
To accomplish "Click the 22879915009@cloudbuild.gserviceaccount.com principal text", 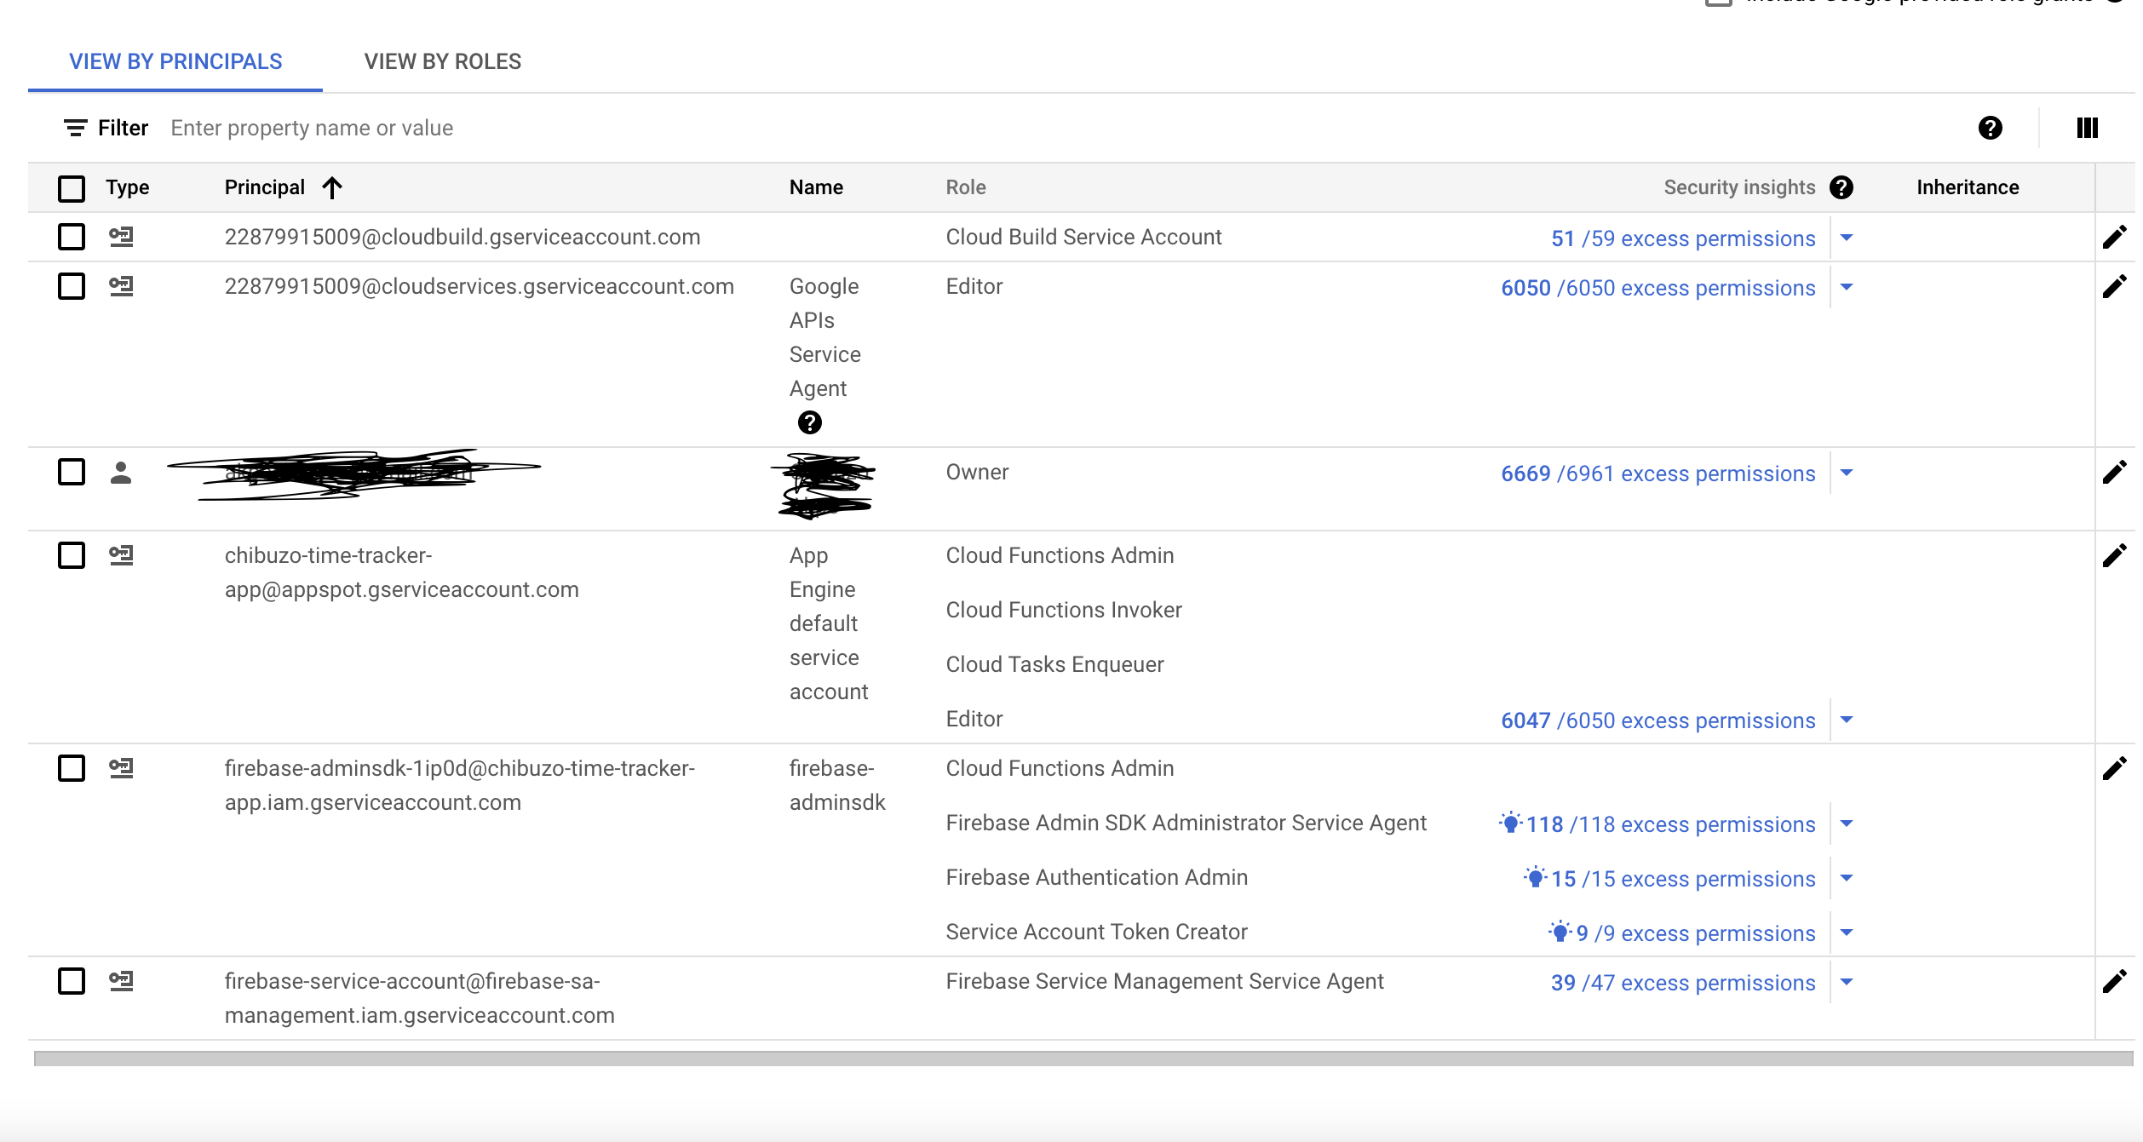I will 462,237.
